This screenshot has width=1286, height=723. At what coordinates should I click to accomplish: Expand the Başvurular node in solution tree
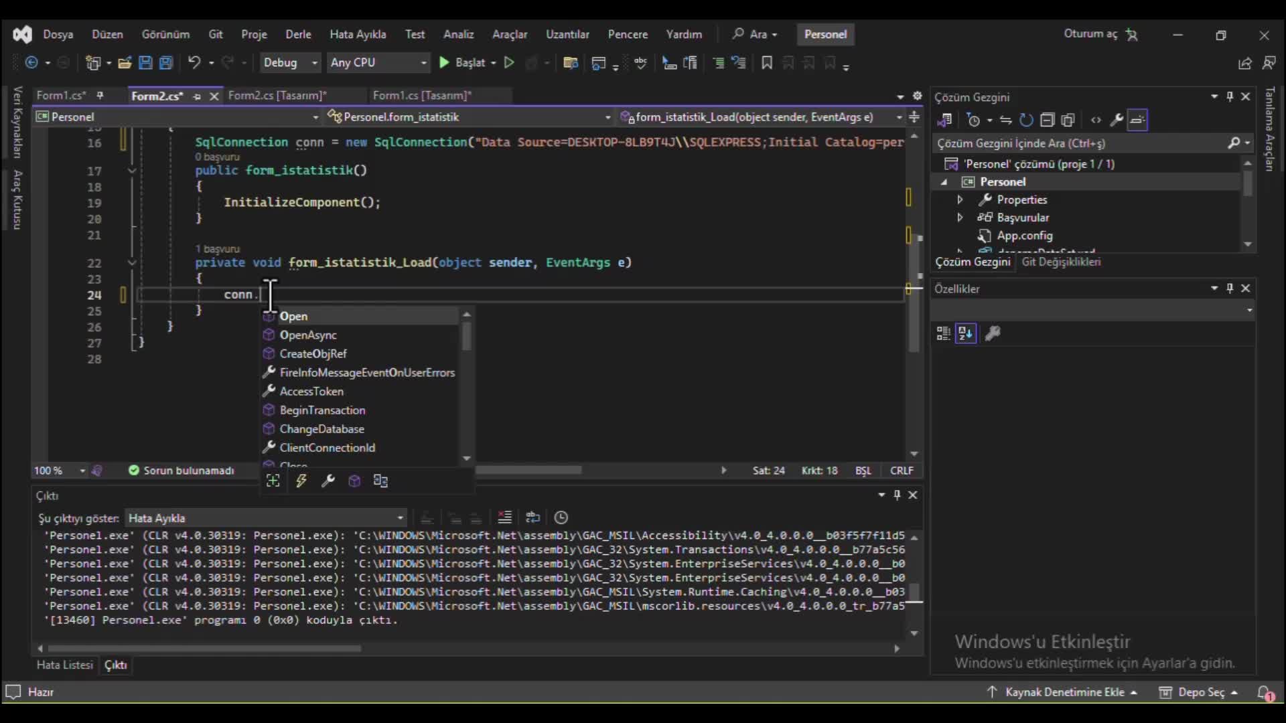960,218
